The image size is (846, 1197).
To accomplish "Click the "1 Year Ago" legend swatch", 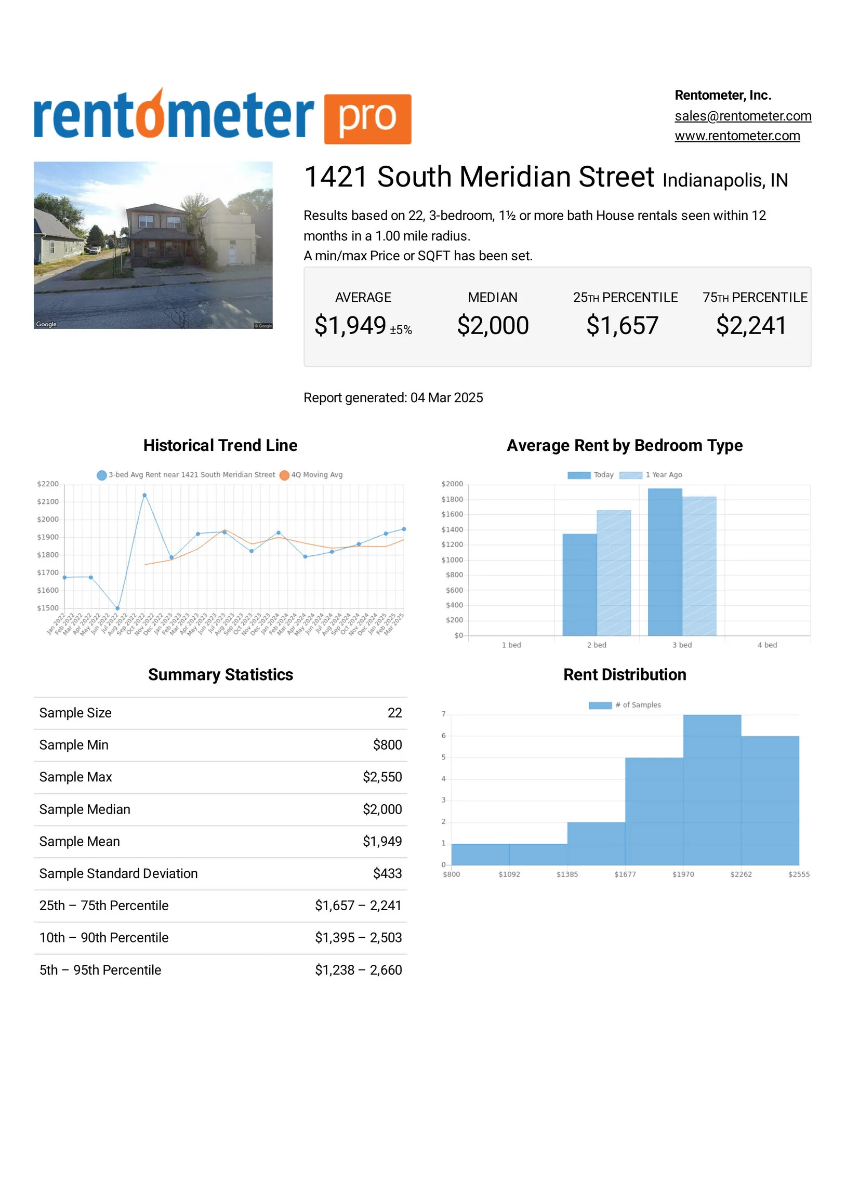I will pyautogui.click(x=630, y=475).
